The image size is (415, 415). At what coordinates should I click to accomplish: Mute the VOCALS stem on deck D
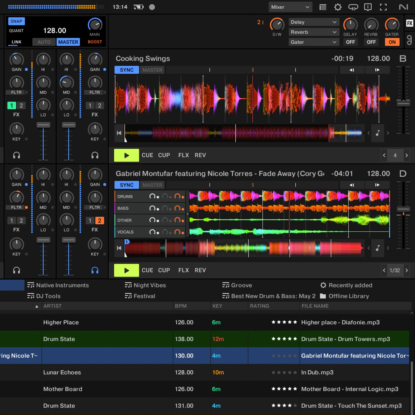tap(153, 232)
